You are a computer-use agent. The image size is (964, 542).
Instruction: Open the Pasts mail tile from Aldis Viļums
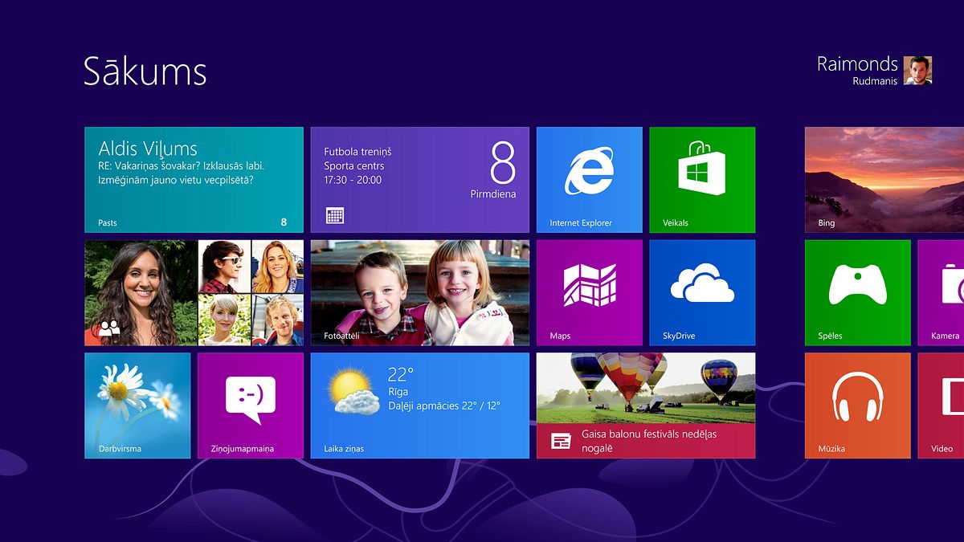tap(194, 180)
